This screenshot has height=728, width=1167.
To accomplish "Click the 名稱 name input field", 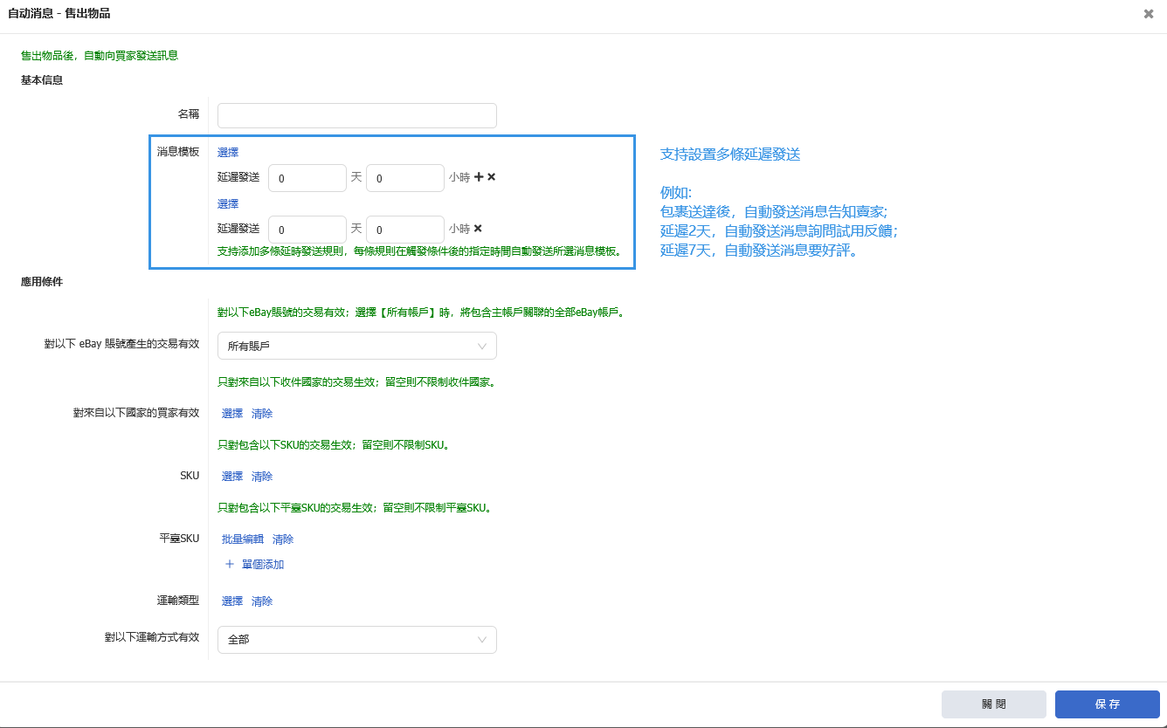I will [x=356, y=116].
